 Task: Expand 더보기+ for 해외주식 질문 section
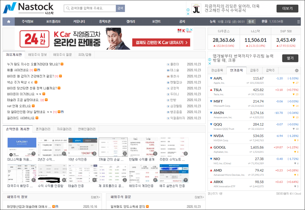(x=199, y=197)
